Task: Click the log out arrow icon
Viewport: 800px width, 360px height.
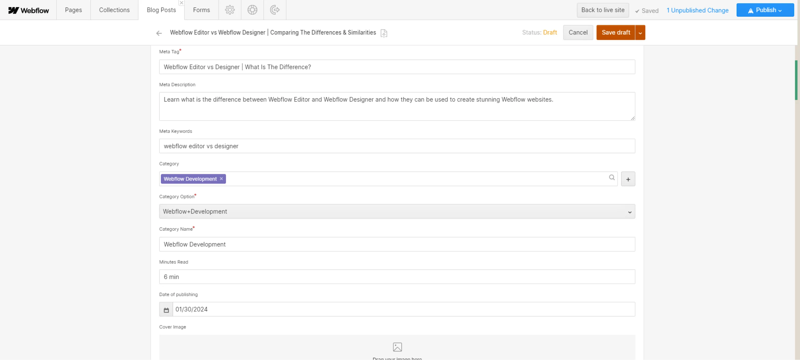Action: tap(274, 10)
